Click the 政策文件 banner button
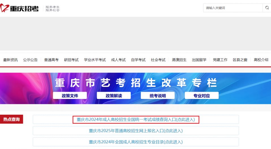Image resolution: width=271 pixels, height=149 pixels. coord(70,96)
